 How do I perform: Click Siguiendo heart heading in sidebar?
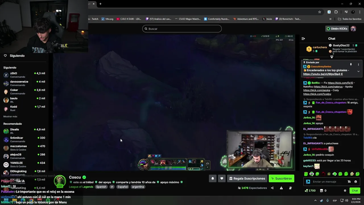tap(14, 56)
